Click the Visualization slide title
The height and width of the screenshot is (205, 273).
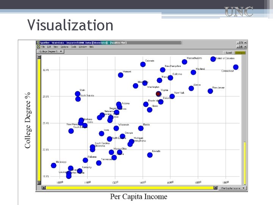[x=70, y=25]
